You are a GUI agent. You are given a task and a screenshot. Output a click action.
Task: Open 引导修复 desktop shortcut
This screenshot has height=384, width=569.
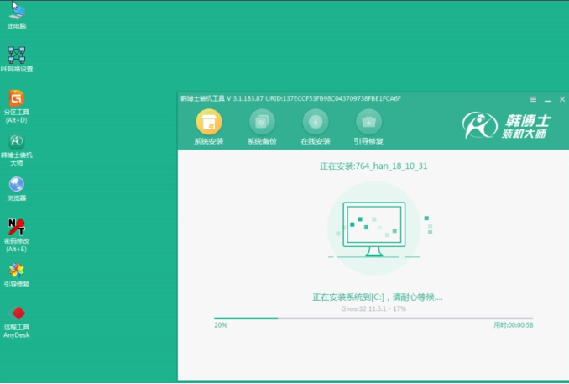[x=17, y=275]
